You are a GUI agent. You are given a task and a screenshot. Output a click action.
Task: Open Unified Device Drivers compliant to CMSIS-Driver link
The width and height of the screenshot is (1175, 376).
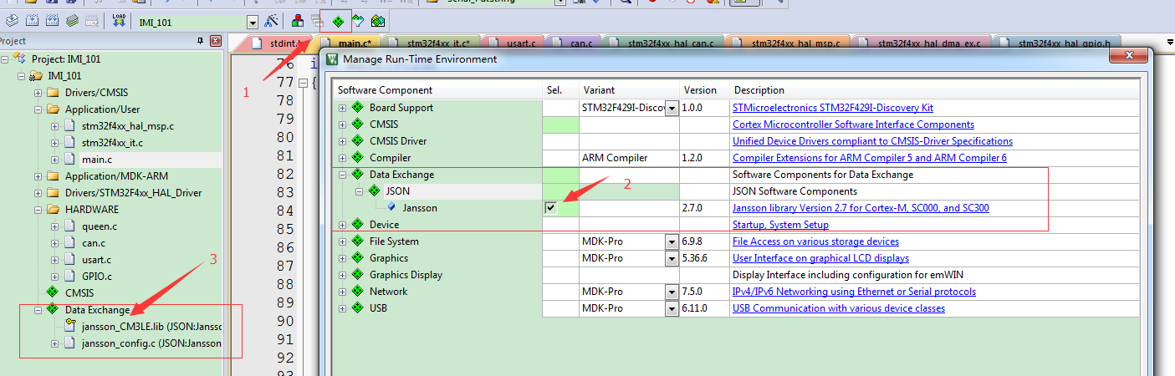pos(872,141)
